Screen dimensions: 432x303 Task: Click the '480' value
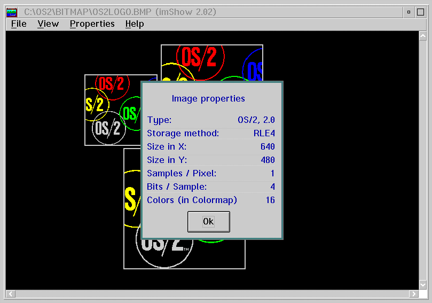coord(268,160)
